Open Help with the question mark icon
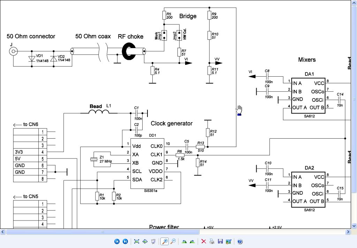This screenshot has width=357, height=248. 240,241
